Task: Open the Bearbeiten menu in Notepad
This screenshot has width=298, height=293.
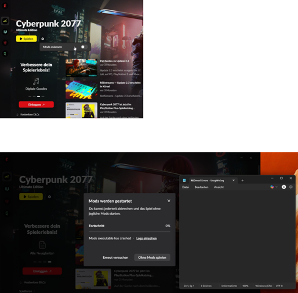Action: click(x=202, y=187)
